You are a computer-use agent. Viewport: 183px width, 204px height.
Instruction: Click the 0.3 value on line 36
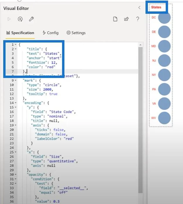tap(57, 201)
